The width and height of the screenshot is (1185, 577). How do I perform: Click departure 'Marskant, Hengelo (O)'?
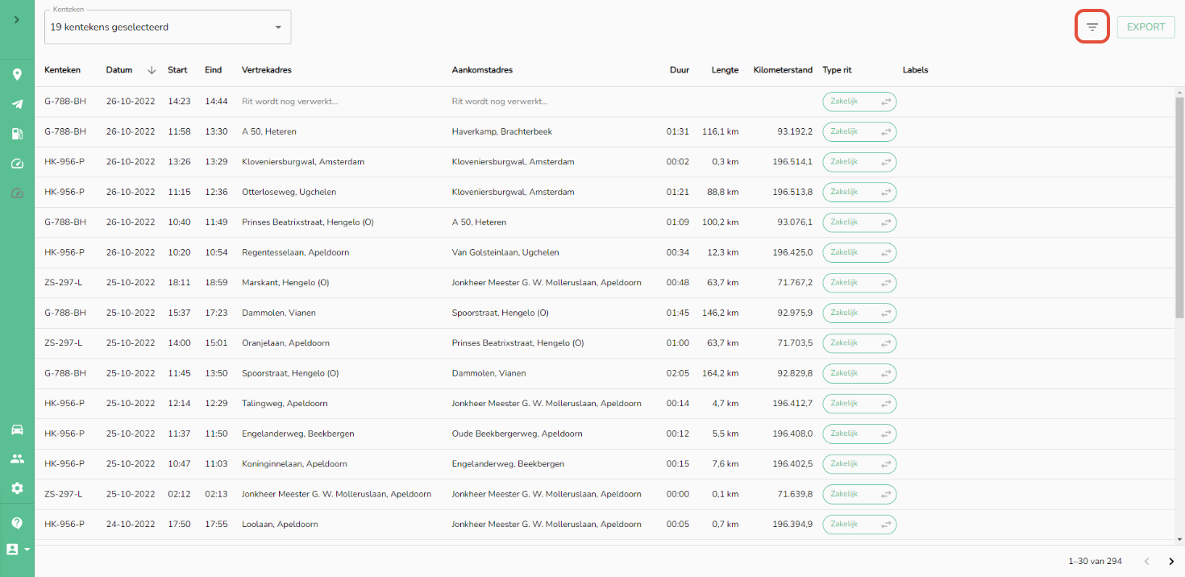click(285, 283)
